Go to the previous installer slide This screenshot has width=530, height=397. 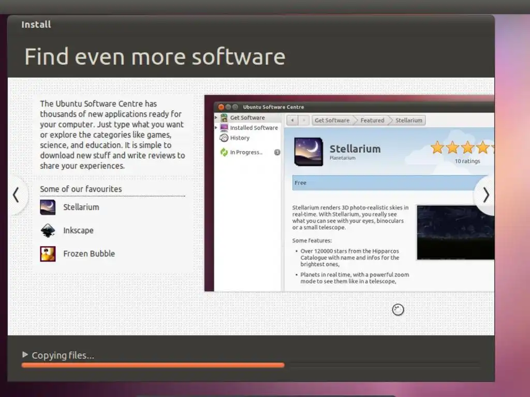(16, 195)
